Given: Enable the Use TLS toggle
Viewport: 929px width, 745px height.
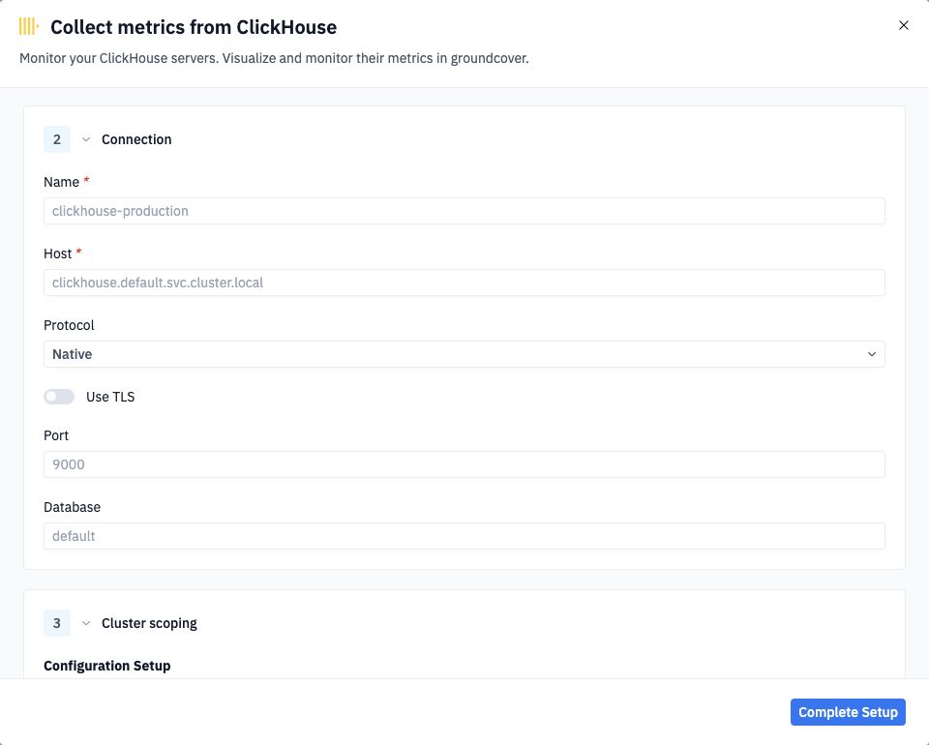Looking at the screenshot, I should [59, 397].
